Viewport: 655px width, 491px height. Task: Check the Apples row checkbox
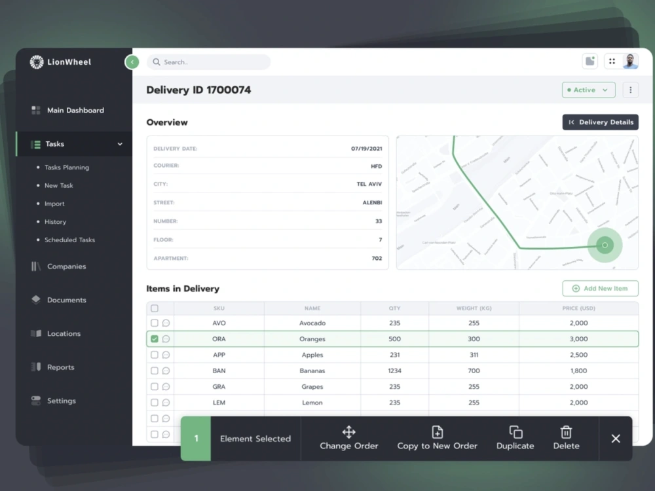pyautogui.click(x=155, y=355)
